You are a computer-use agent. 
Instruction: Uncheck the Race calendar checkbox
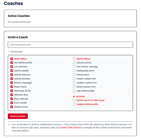[x=12, y=99]
